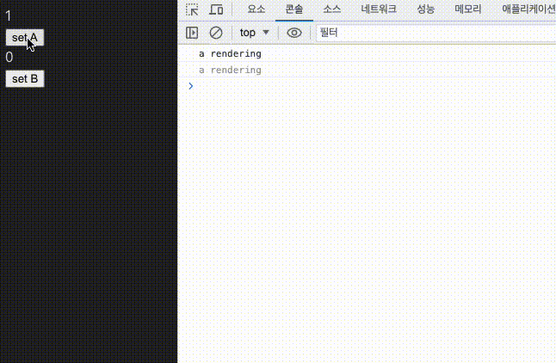Switch to the 성능 tab

point(425,9)
